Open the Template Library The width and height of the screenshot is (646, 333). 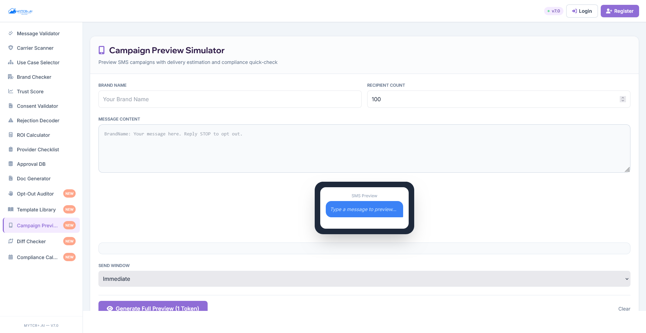[x=36, y=209]
